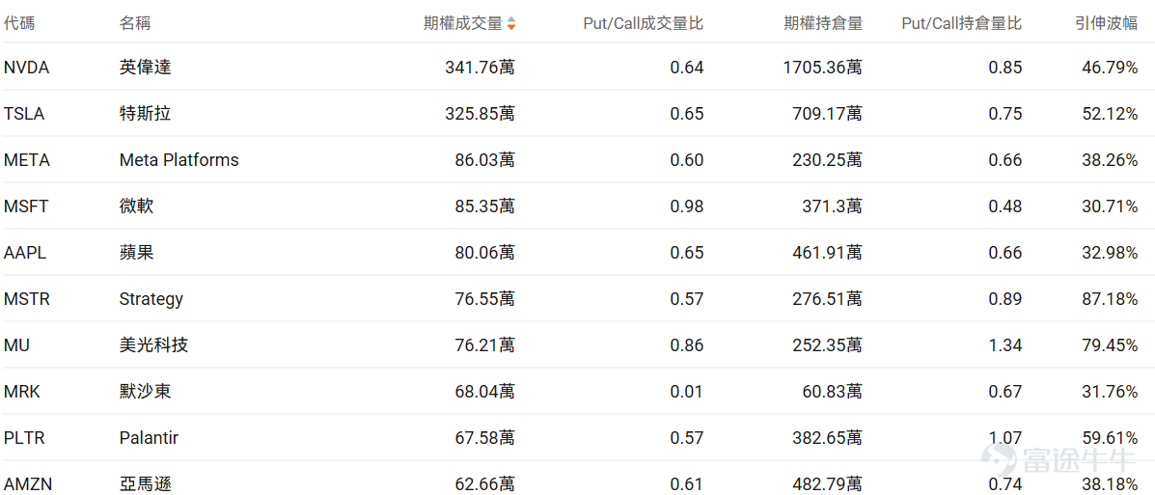
Task: Click the 252.35萬 open interest cell
Action: point(827,345)
